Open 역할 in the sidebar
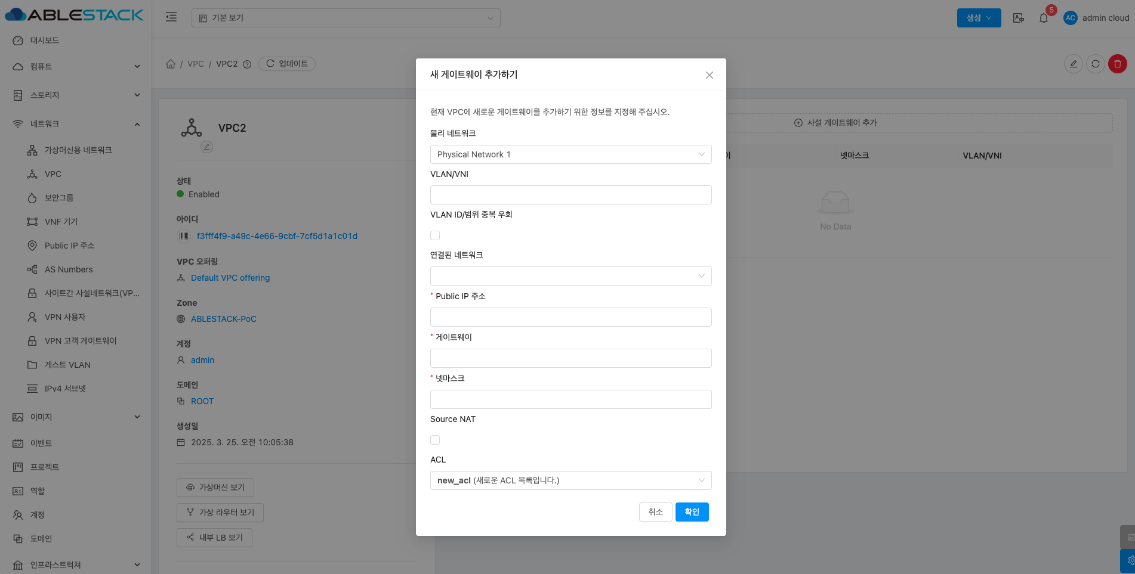 pyautogui.click(x=76, y=491)
